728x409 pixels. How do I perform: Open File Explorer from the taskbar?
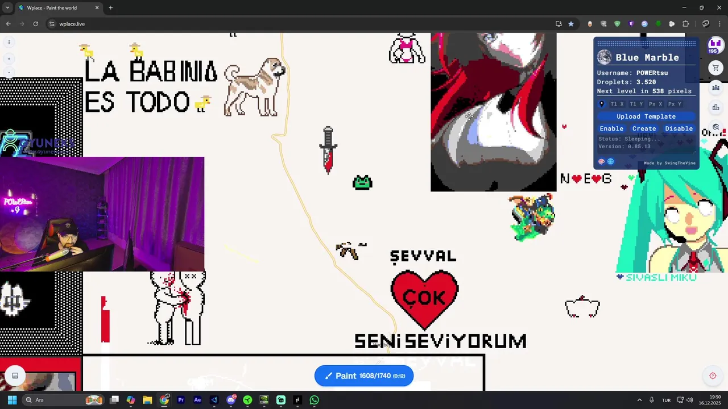pyautogui.click(x=147, y=400)
